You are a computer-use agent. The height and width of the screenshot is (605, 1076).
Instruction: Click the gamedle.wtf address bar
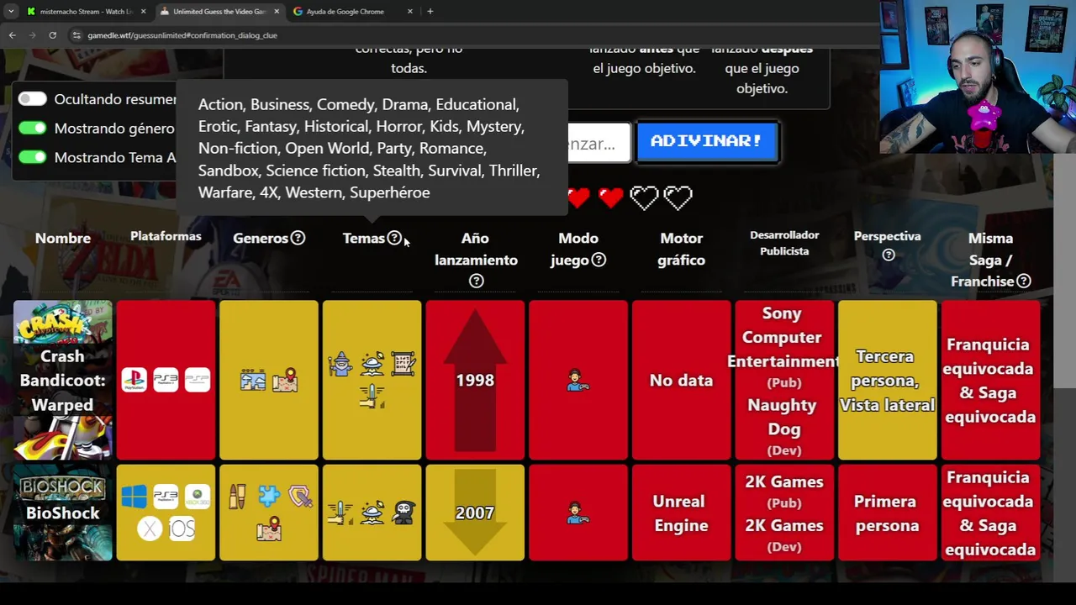[471, 35]
